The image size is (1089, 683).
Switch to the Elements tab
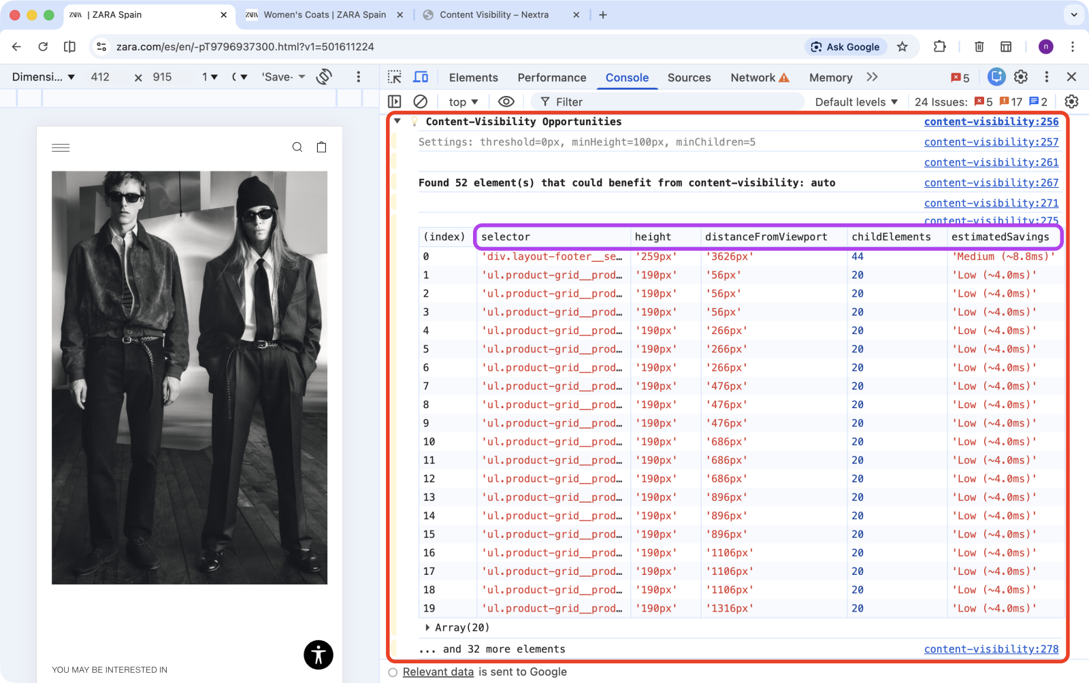point(473,78)
